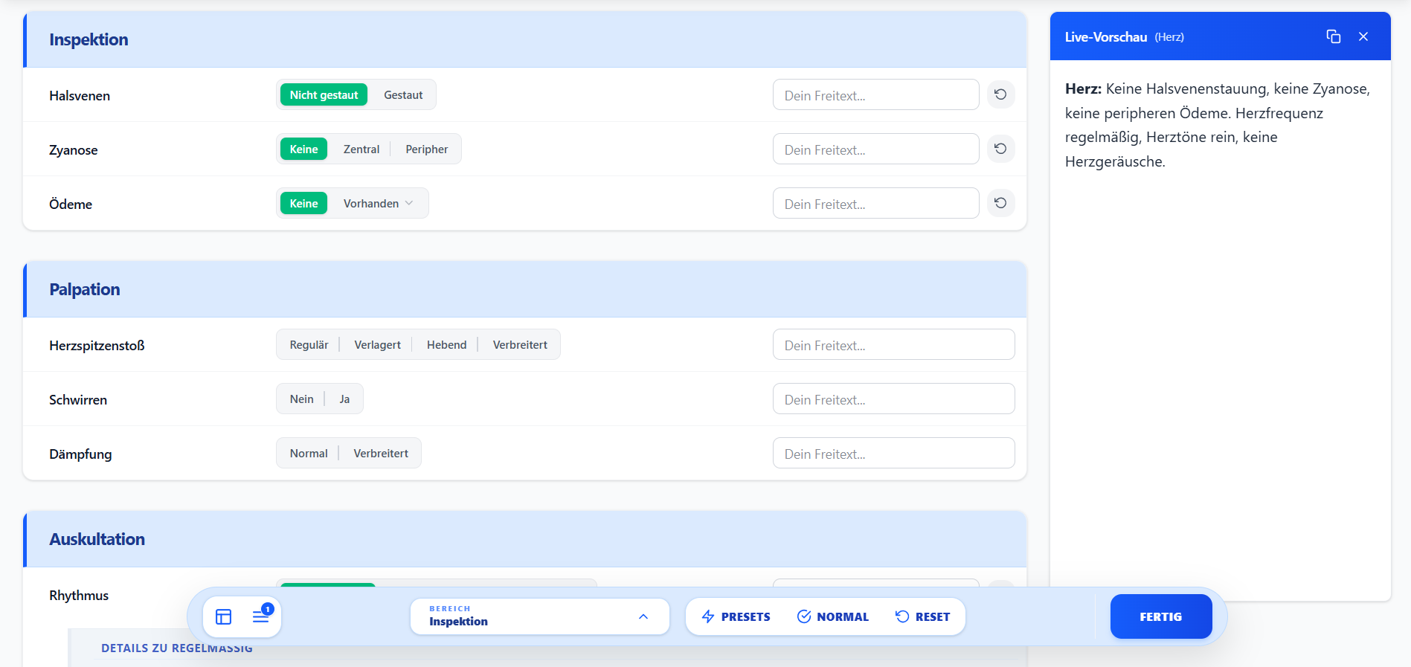
Task: Choose Ja for Schwirren
Action: [x=344, y=399]
